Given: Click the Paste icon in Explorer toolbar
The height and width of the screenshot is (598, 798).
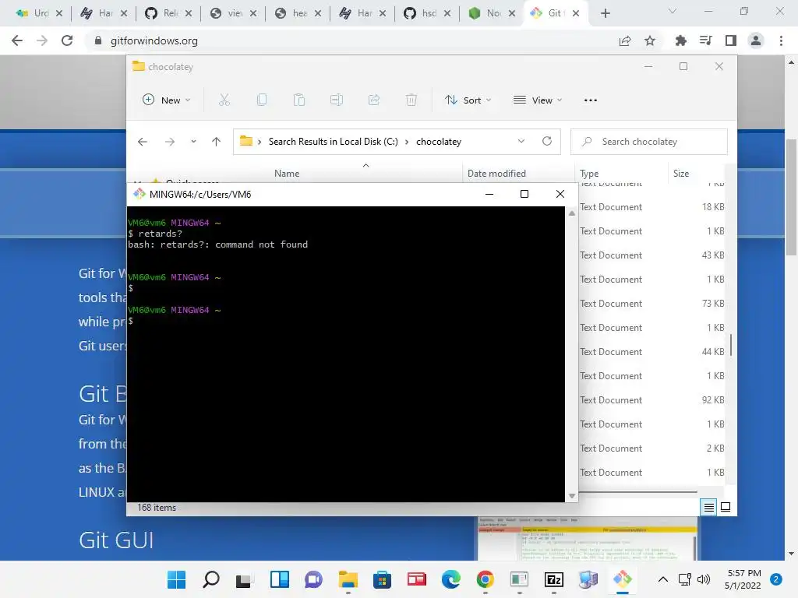Looking at the screenshot, I should [x=299, y=100].
